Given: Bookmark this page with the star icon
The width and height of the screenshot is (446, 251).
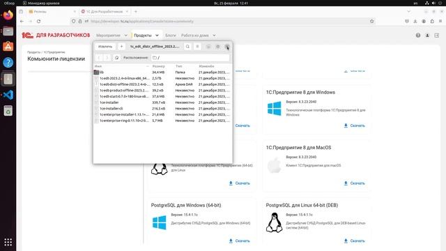Looking at the screenshot, I should [x=371, y=22].
